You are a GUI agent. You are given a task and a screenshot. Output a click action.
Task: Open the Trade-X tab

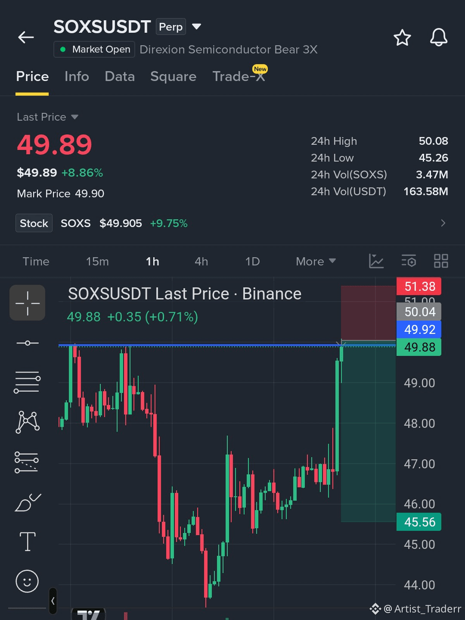pos(239,77)
